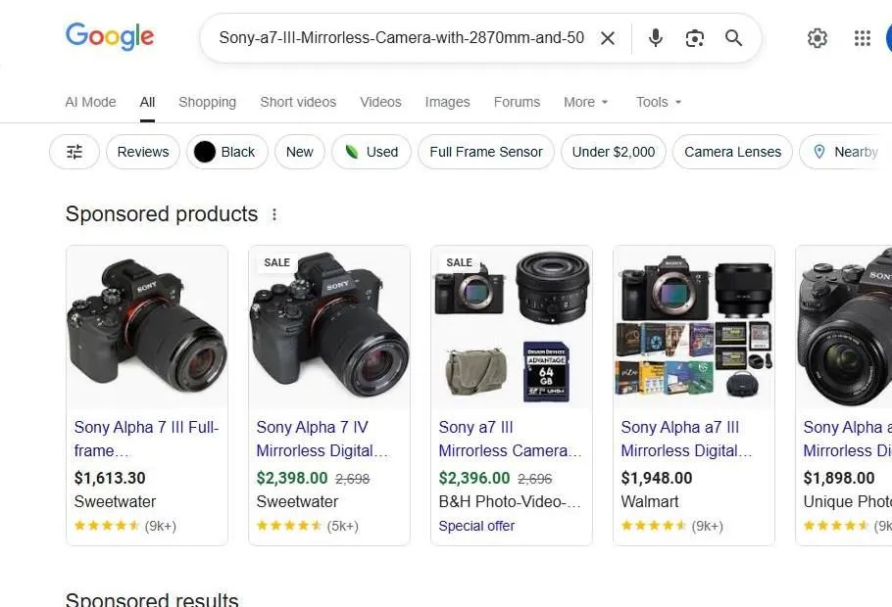The height and width of the screenshot is (607, 892).
Task: Click the Google logo
Action: [x=110, y=37]
